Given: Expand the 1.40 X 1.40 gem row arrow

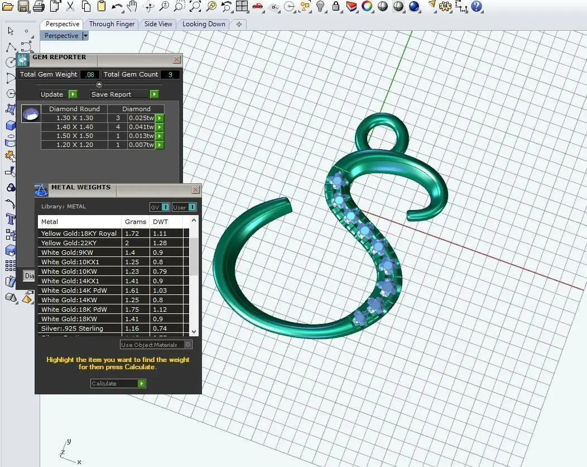Looking at the screenshot, I should [x=160, y=127].
